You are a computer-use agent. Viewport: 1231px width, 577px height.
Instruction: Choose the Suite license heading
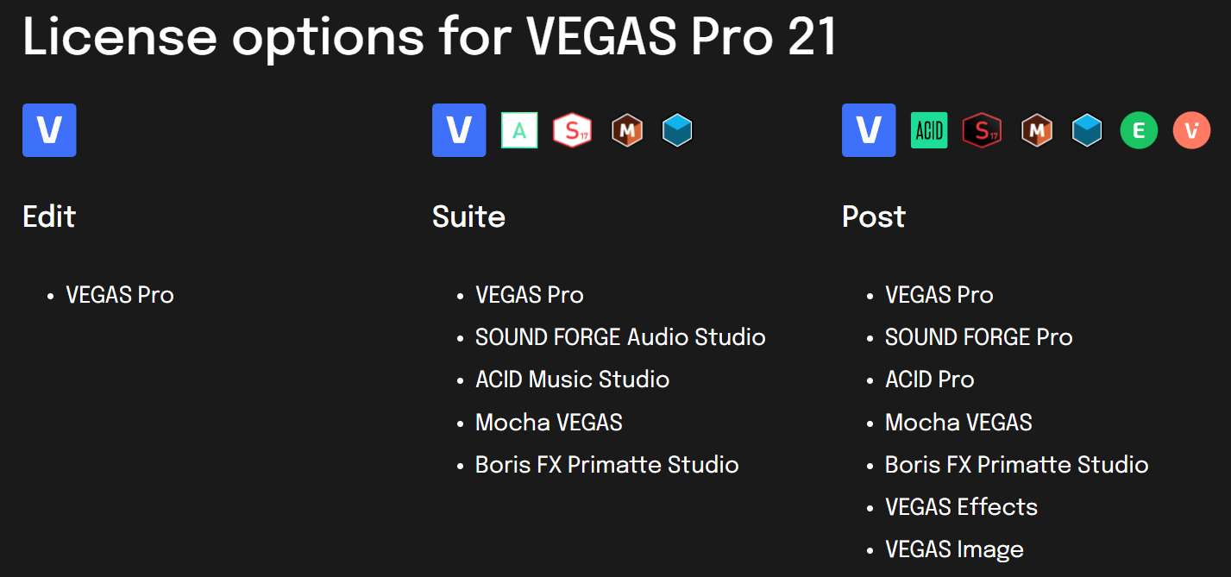468,216
